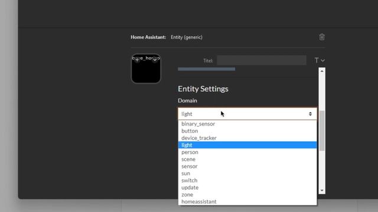Select the key icon thumbnail preview
Image resolution: width=378 pixels, height=212 pixels.
146,68
